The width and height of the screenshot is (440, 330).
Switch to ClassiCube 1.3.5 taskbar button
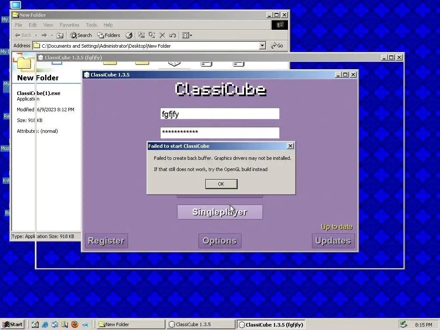point(201,324)
